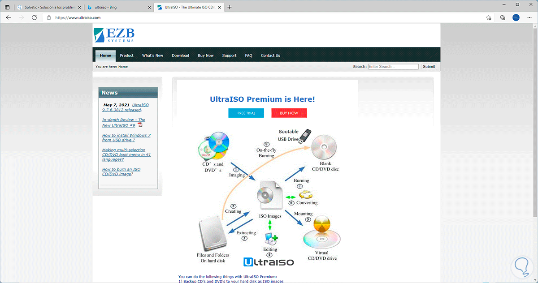
Task: Close the UltraISO tab
Action: [220, 7]
